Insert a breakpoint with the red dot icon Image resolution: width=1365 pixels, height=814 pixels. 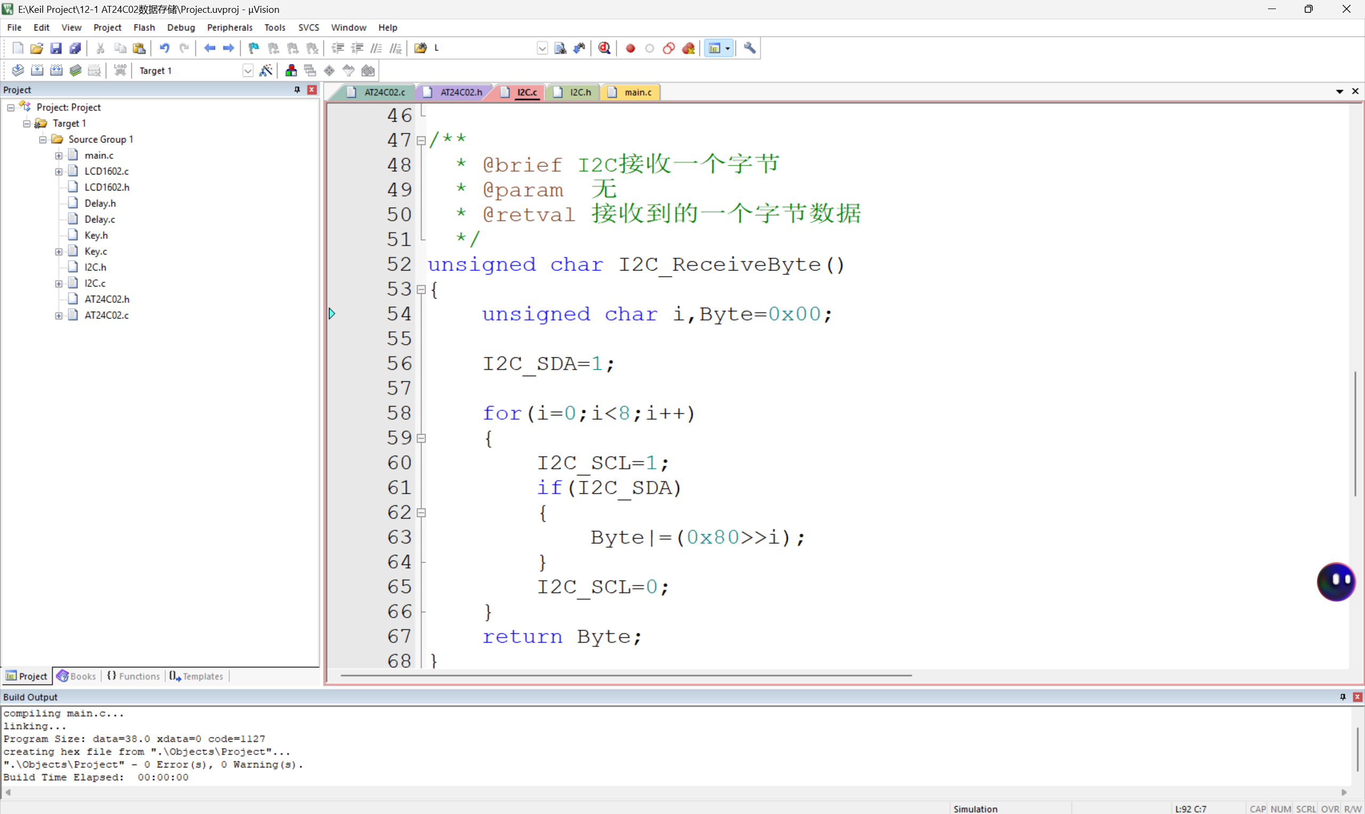coord(630,48)
